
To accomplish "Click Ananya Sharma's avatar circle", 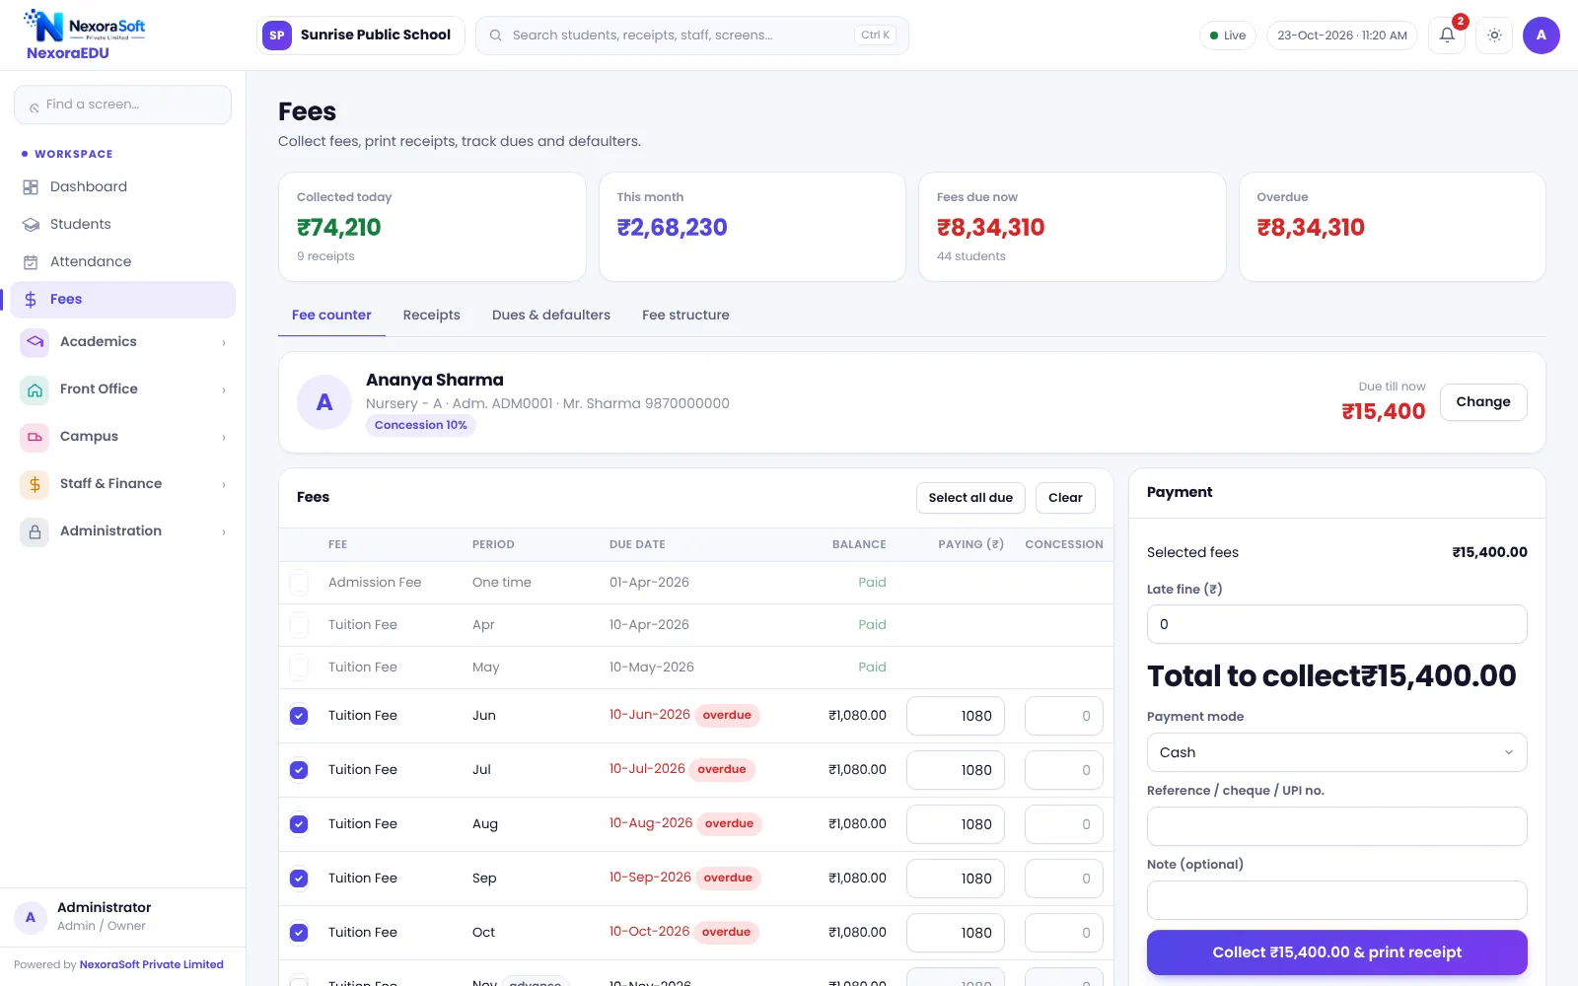I will pyautogui.click(x=324, y=402).
